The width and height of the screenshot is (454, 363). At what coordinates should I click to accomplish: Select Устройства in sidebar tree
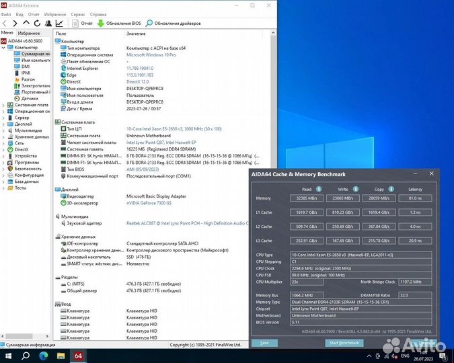click(x=26, y=156)
